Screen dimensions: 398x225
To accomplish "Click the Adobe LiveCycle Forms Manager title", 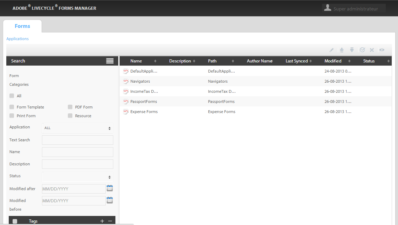I will (x=54, y=8).
